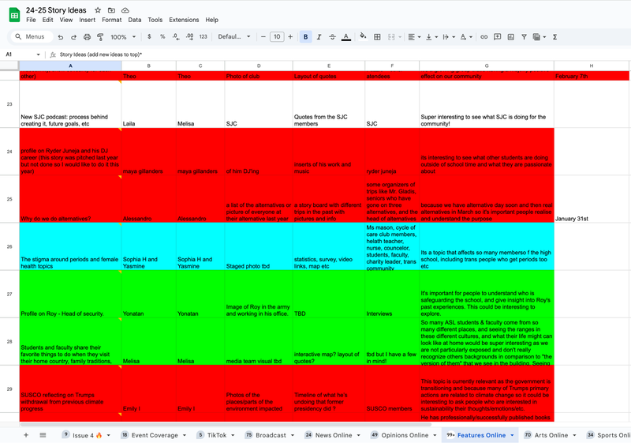This screenshot has width=631, height=443.
Task: Open the Extensions menu
Action: pyautogui.click(x=184, y=20)
